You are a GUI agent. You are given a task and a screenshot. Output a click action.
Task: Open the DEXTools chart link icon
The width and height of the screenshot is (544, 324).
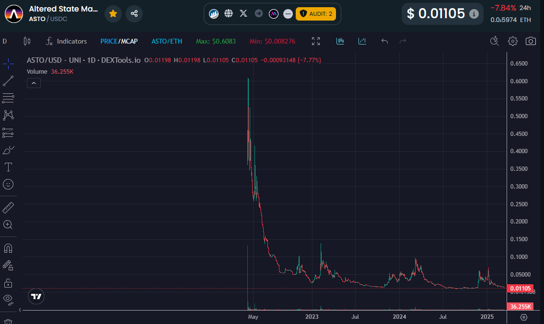click(x=214, y=14)
